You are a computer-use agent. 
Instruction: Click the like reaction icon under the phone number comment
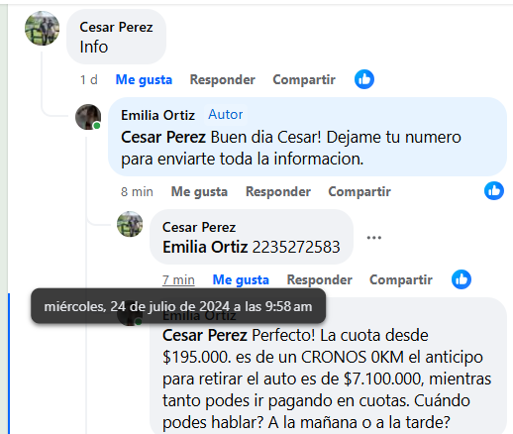tap(462, 279)
